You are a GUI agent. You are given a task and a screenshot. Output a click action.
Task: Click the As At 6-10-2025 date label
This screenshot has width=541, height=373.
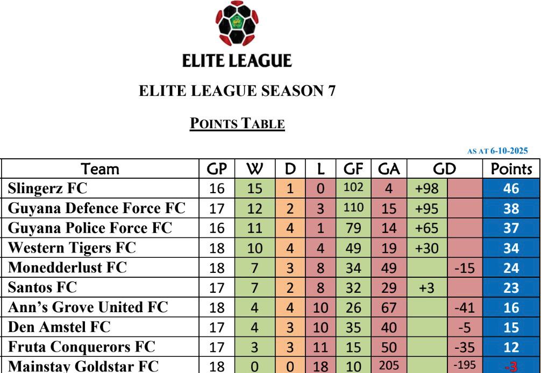(x=498, y=152)
